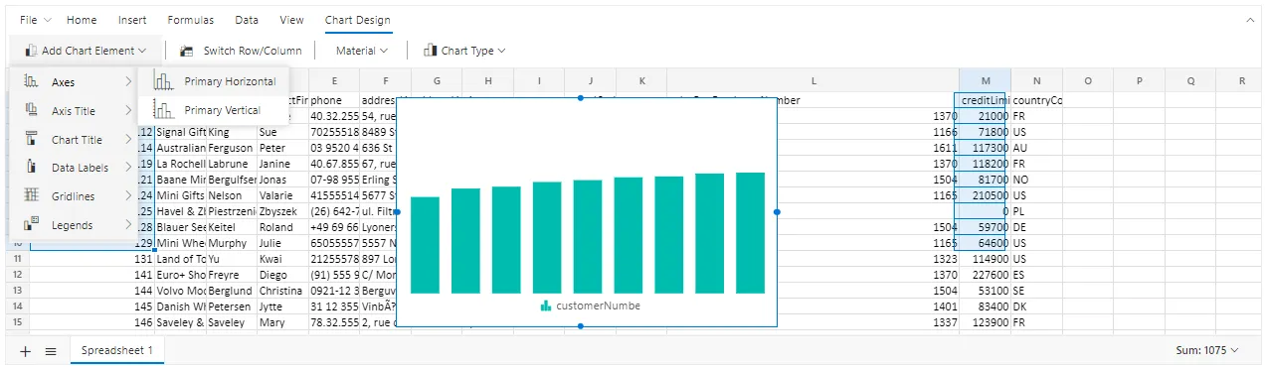1265x367 pixels.
Task: Click the Add Chart Element icon
Action: tap(31, 51)
